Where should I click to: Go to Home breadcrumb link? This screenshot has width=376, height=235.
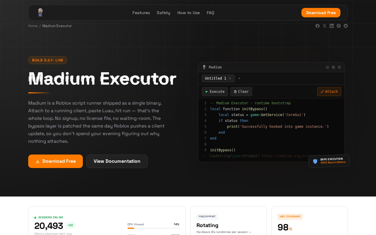pyautogui.click(x=33, y=26)
